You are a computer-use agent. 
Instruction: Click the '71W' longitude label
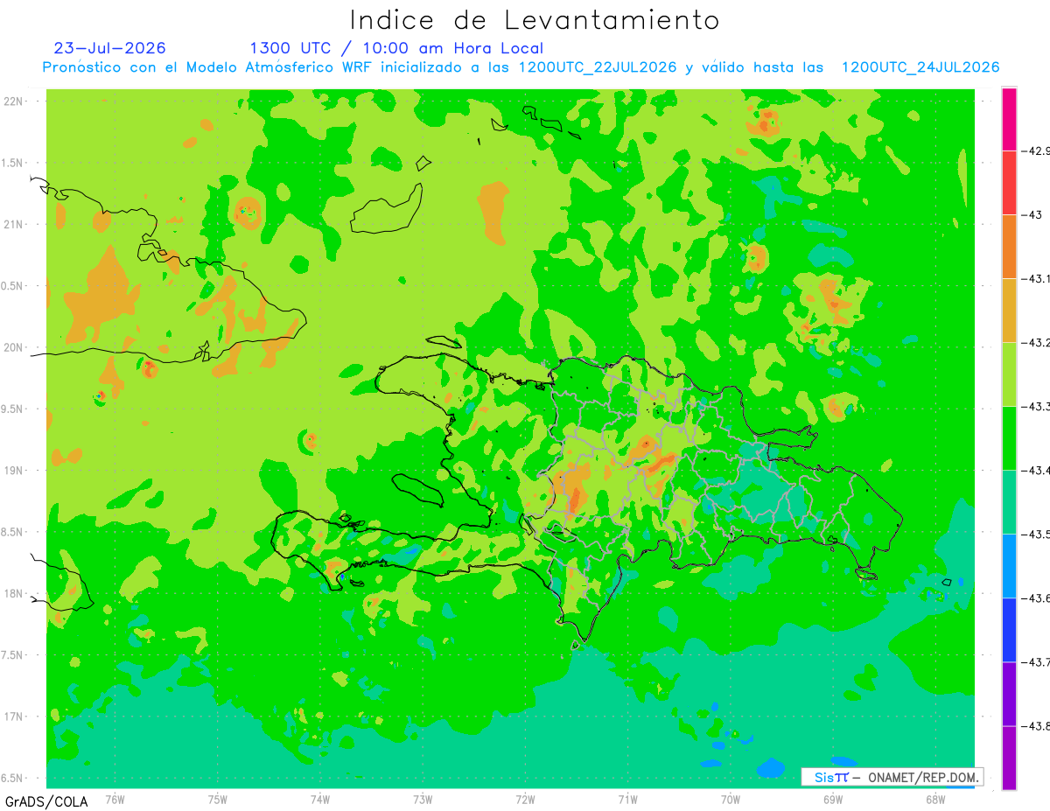pos(627,800)
